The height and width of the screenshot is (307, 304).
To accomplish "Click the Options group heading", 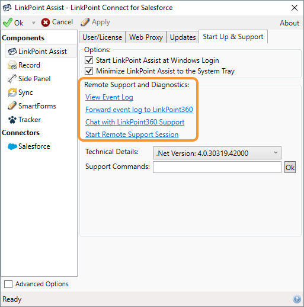I will click(97, 50).
